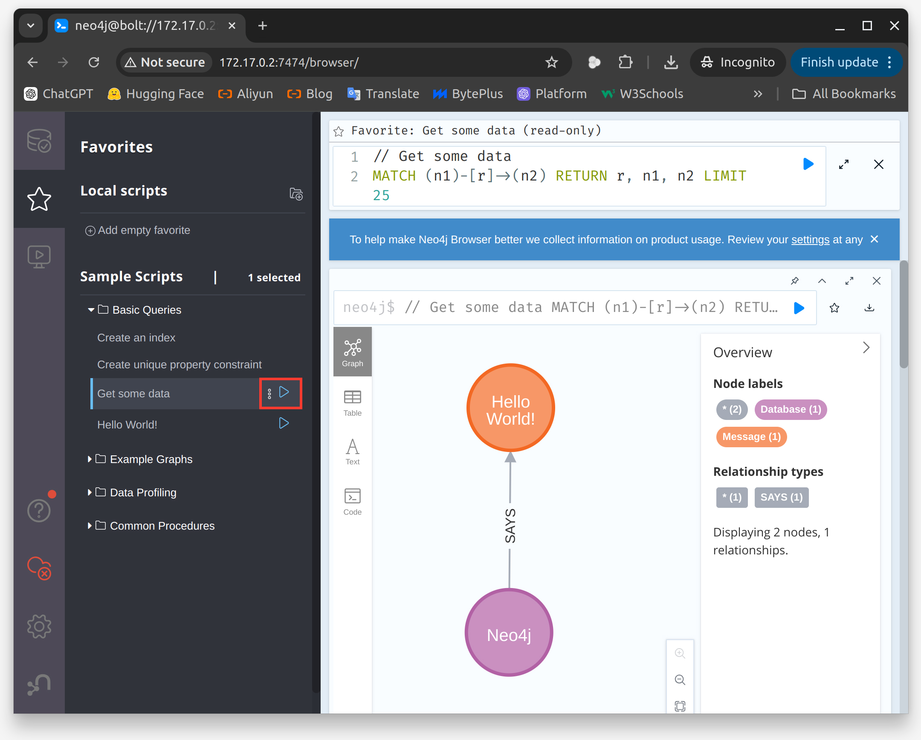Zoom out on the graph
This screenshot has height=740, width=921.
coord(680,680)
